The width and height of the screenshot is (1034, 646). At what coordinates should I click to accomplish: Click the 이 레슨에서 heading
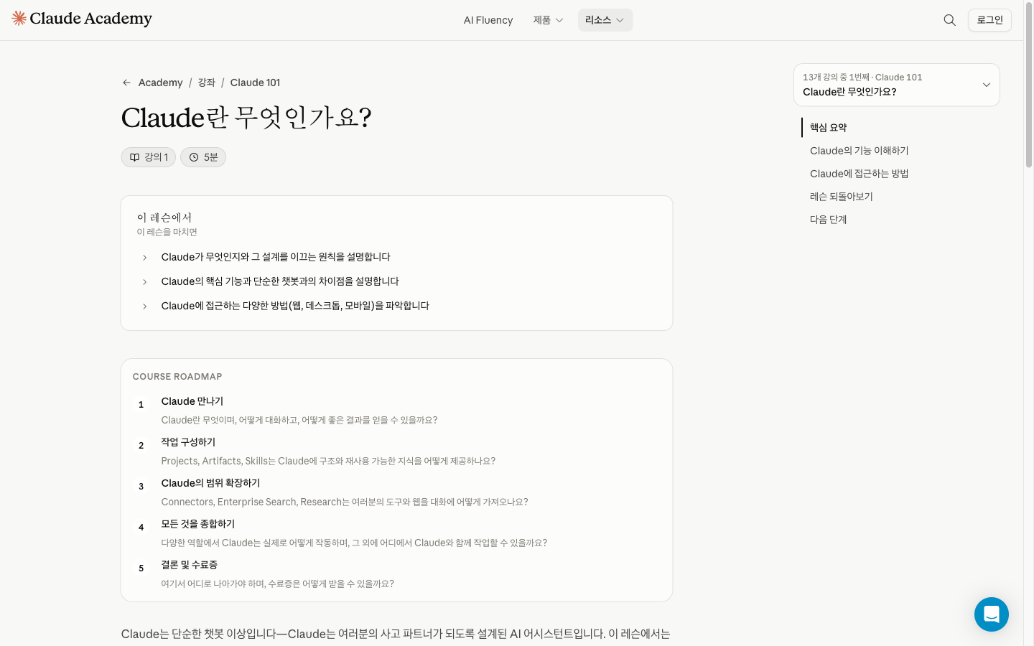click(164, 217)
